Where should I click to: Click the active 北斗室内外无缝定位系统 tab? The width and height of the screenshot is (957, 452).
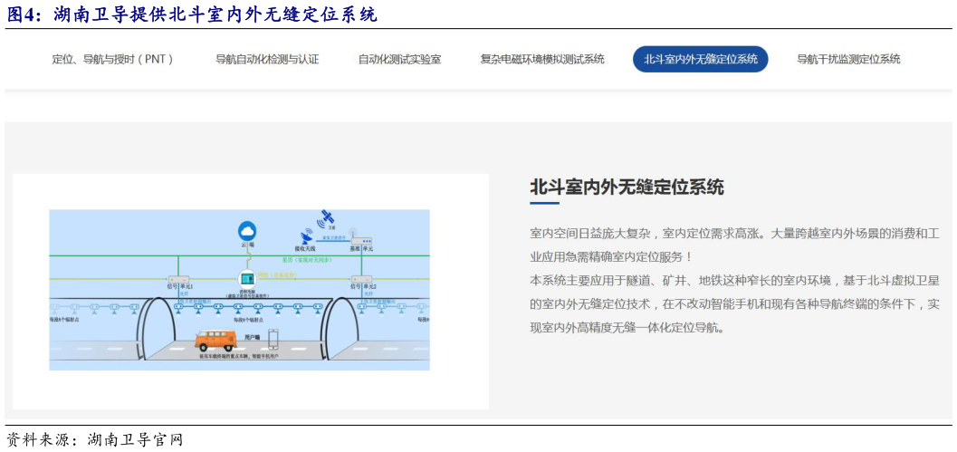[x=700, y=59]
